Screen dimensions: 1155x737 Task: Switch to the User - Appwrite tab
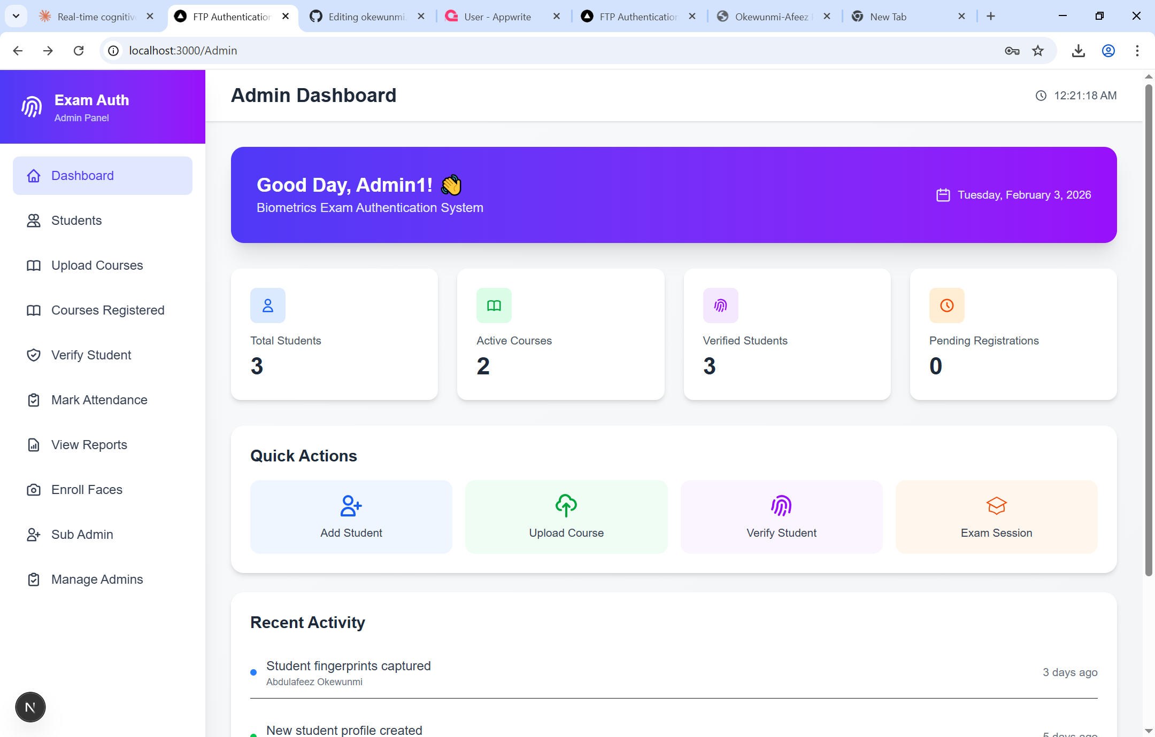[x=497, y=17]
